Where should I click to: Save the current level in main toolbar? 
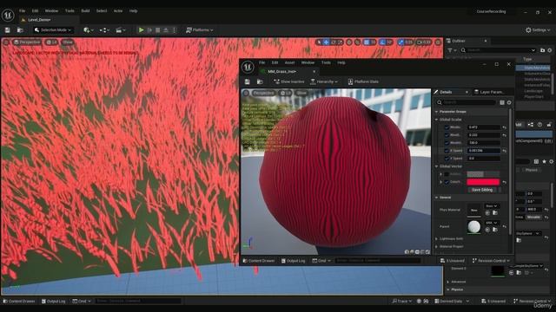point(8,30)
